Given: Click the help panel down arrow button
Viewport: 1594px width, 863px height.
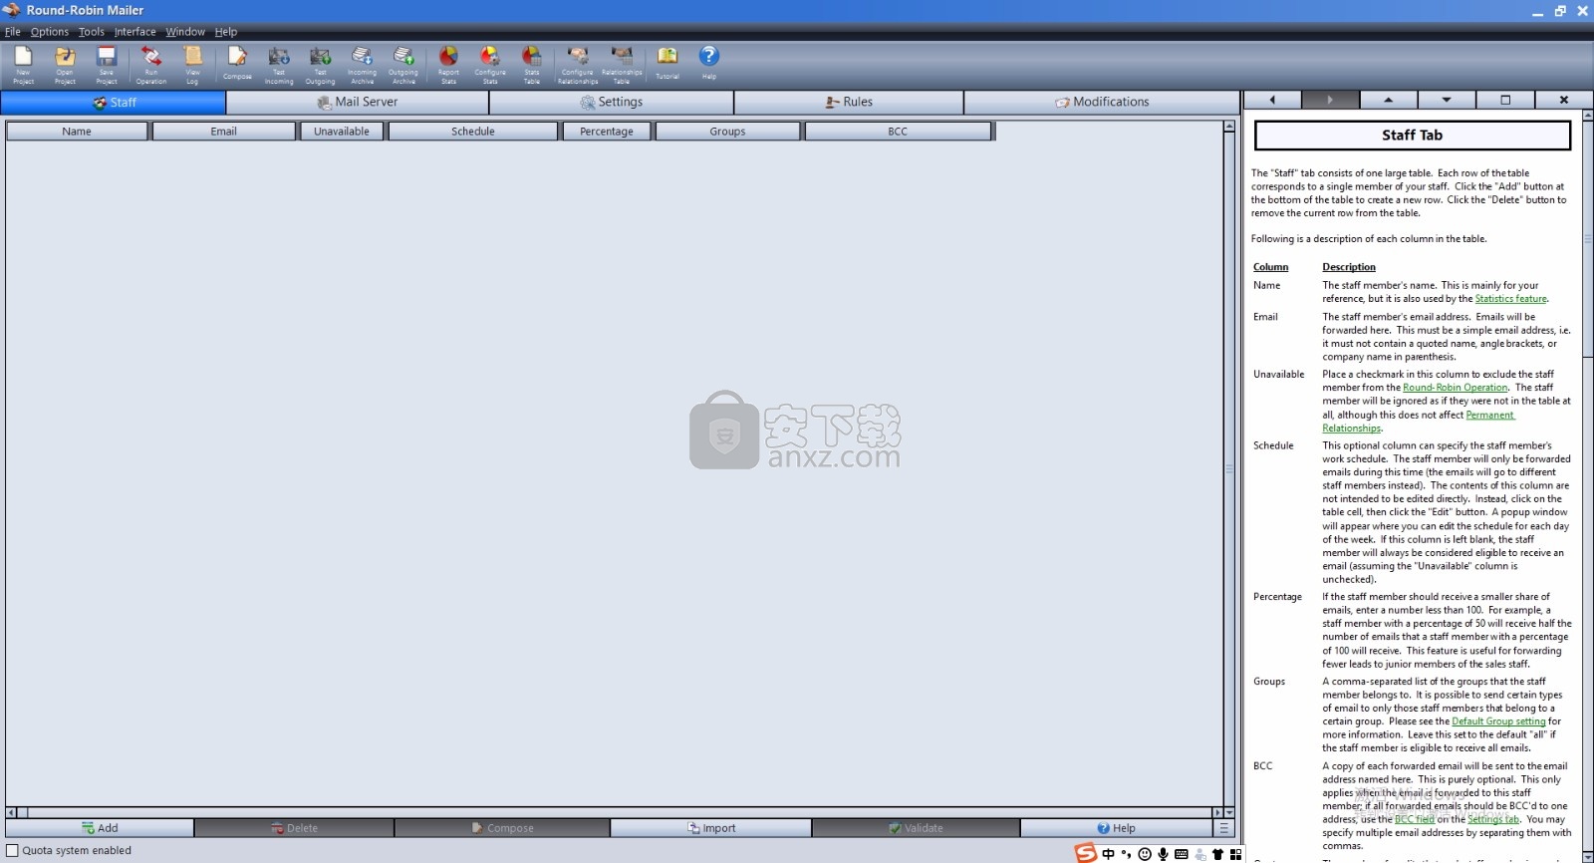Looking at the screenshot, I should (x=1447, y=100).
